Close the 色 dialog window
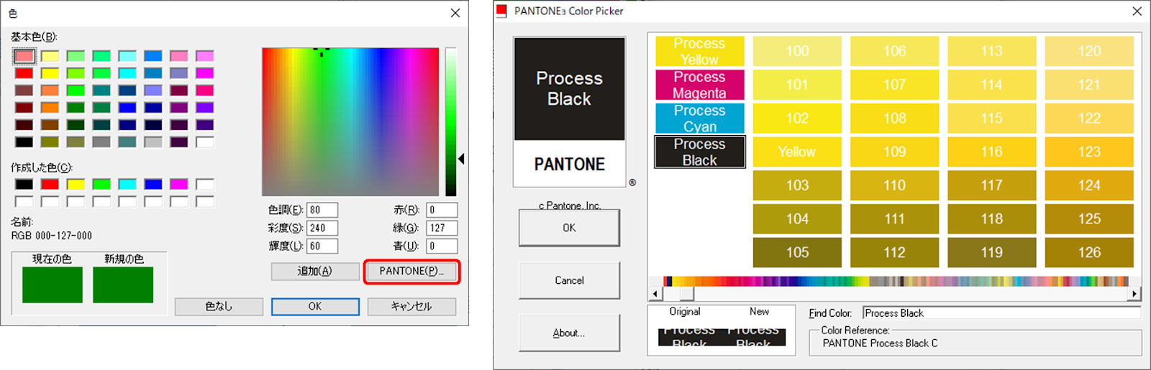Screen dimensions: 1151x370 click(x=455, y=13)
